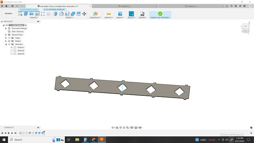Select the Fillet tool in Modify
Image resolution: width=254 pixels, height=143 pixels.
(61, 14)
